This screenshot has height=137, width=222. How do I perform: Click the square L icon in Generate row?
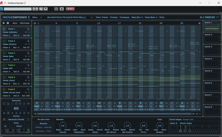tap(16, 103)
